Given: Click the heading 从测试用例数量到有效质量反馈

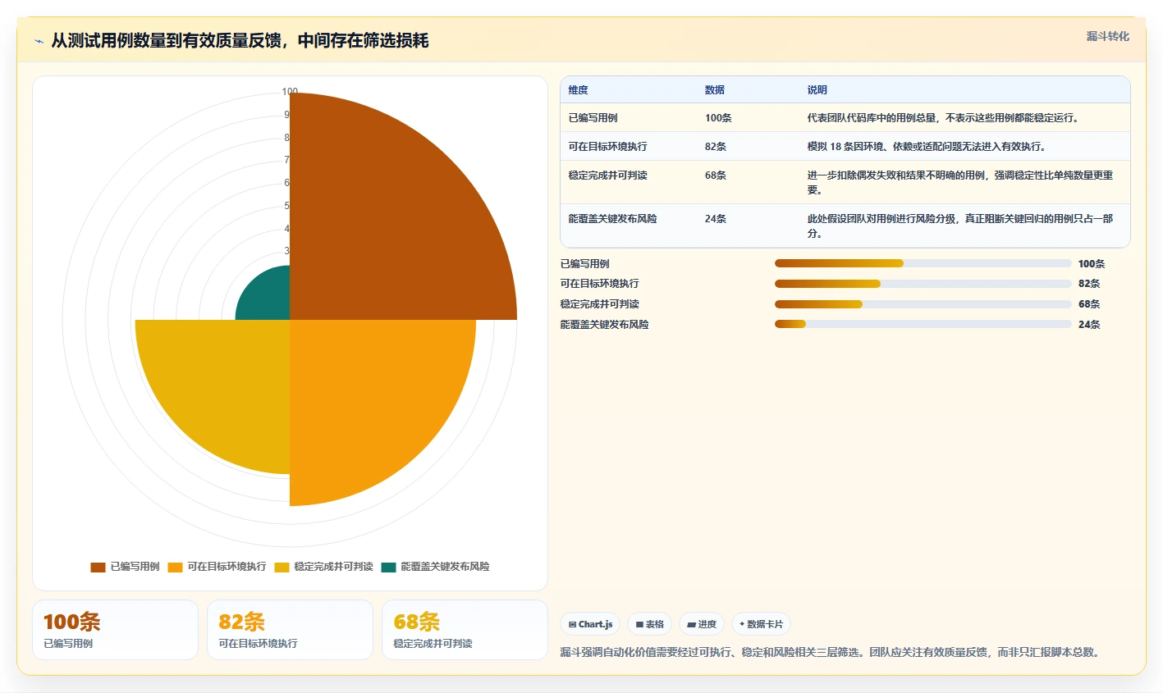Looking at the screenshot, I should [x=240, y=41].
